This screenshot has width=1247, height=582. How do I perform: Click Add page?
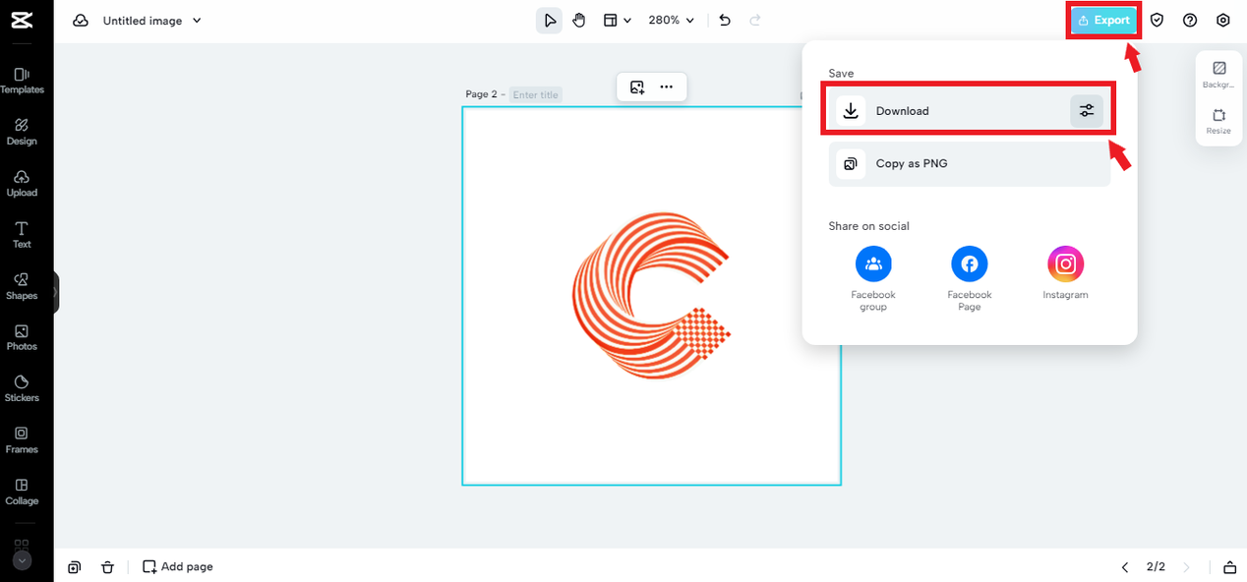click(x=178, y=567)
